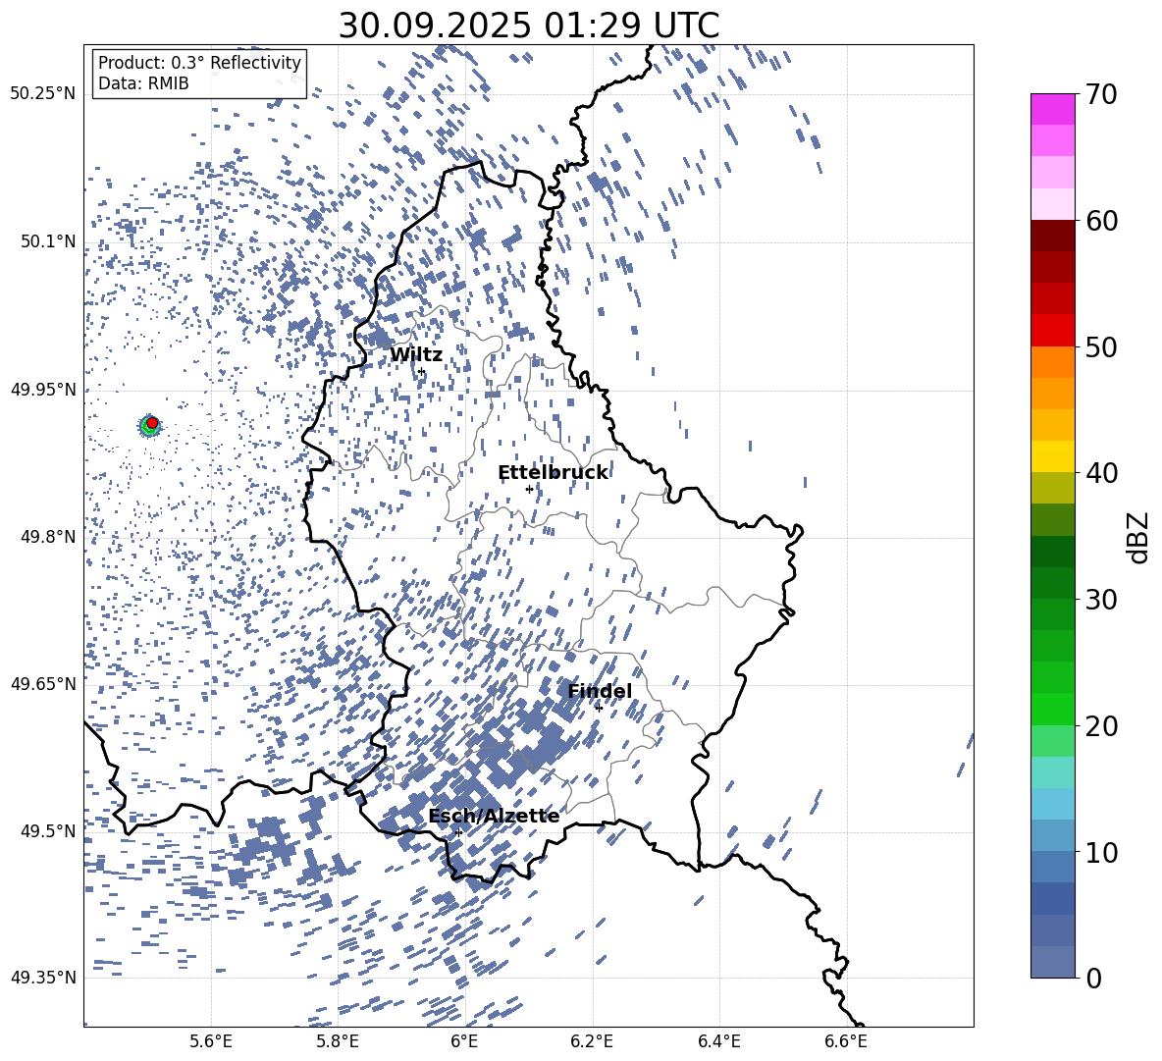Screen dimensions: 1162x1061
Task: Select the Findel city label
Action: pos(600,692)
